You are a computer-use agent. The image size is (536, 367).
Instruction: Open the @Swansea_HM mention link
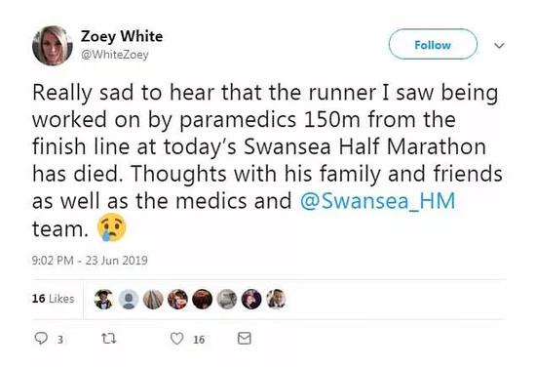[x=378, y=201]
